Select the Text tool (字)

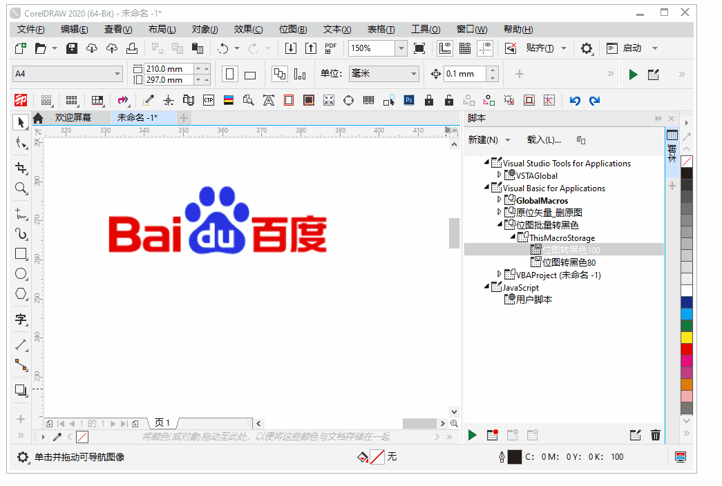pos(21,319)
